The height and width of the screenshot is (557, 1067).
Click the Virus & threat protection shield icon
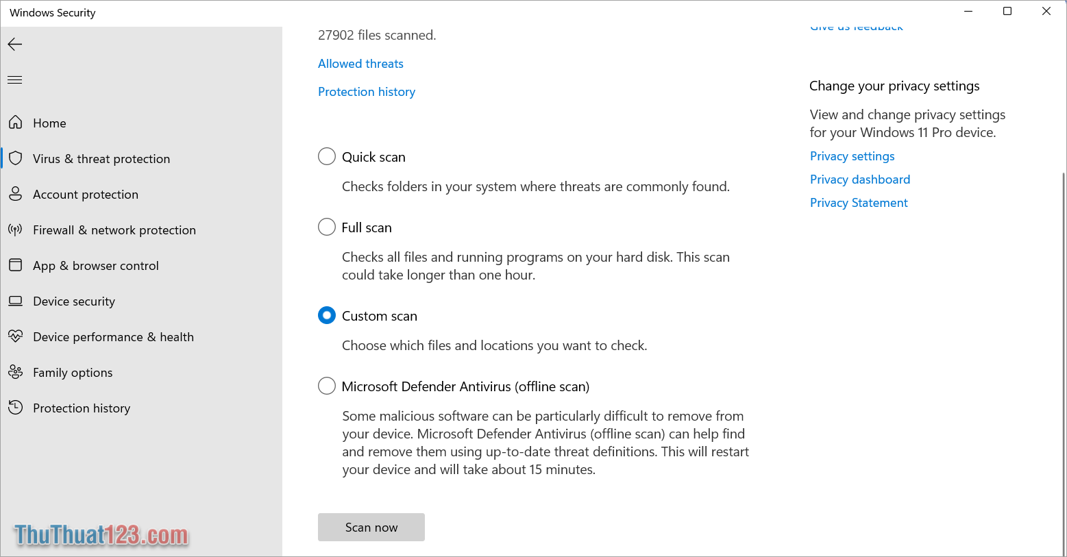[x=15, y=158]
